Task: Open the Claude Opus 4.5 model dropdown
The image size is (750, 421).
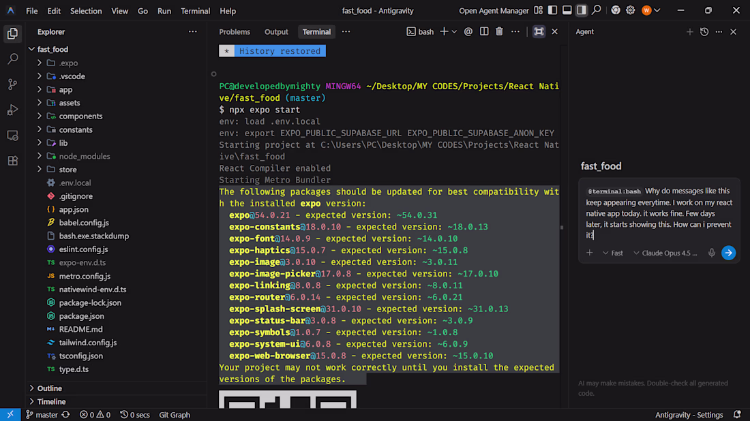Action: (665, 253)
